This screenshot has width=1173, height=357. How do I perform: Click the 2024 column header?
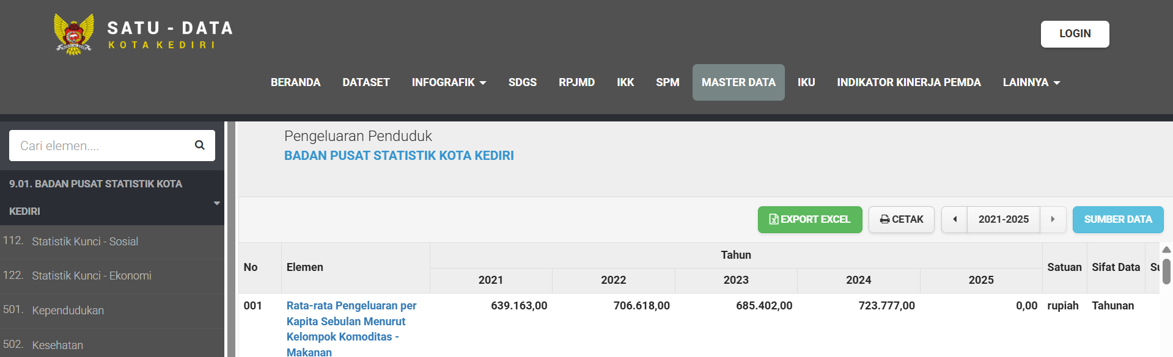pyautogui.click(x=859, y=280)
